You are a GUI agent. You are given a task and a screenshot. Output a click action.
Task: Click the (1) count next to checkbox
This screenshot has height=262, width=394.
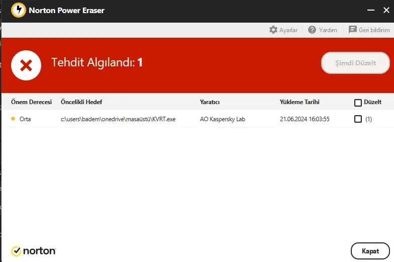coord(369,119)
